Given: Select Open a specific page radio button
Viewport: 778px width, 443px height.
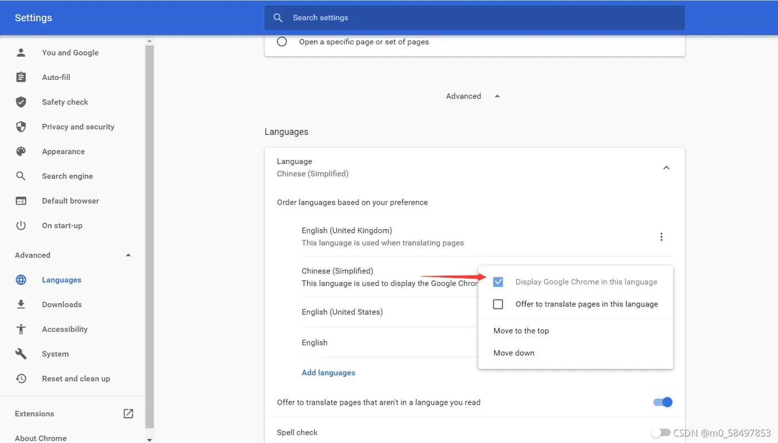Looking at the screenshot, I should click(x=282, y=42).
